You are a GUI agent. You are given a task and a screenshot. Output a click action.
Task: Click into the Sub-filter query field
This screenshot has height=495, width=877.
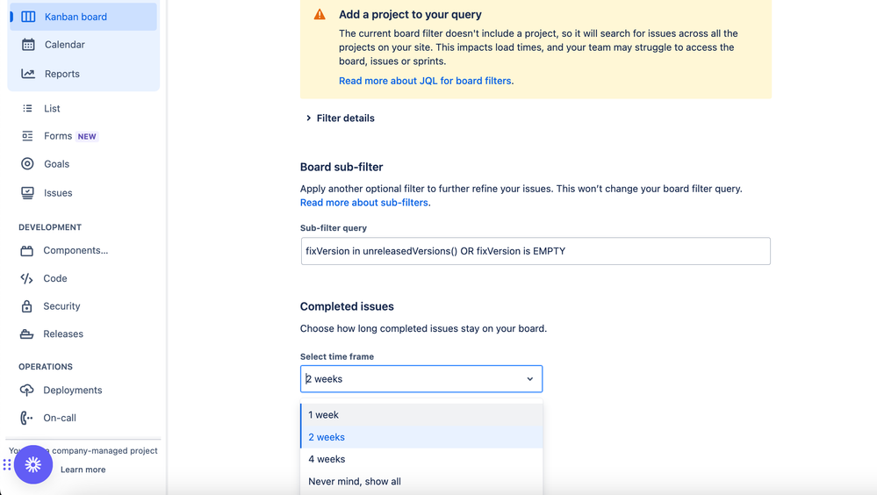[x=536, y=251]
